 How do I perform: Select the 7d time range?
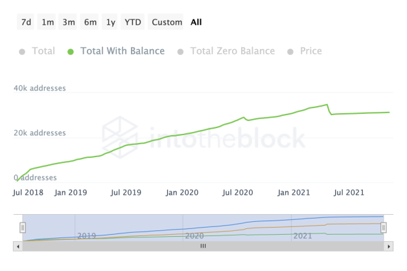click(26, 22)
